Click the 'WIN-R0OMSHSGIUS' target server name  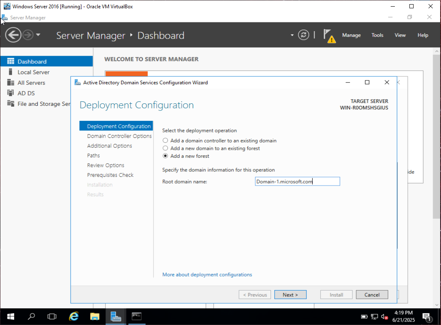tap(364, 108)
